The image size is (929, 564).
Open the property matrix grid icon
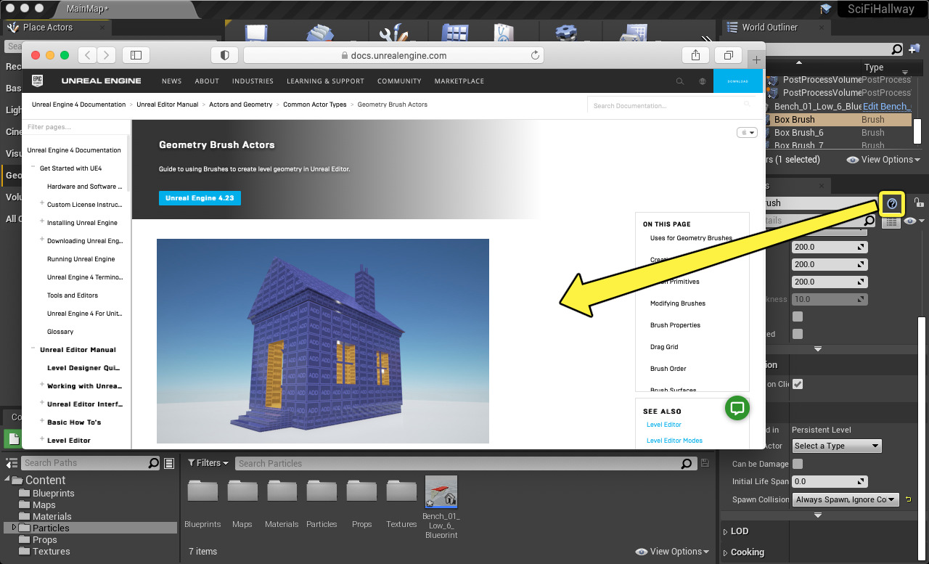click(891, 221)
